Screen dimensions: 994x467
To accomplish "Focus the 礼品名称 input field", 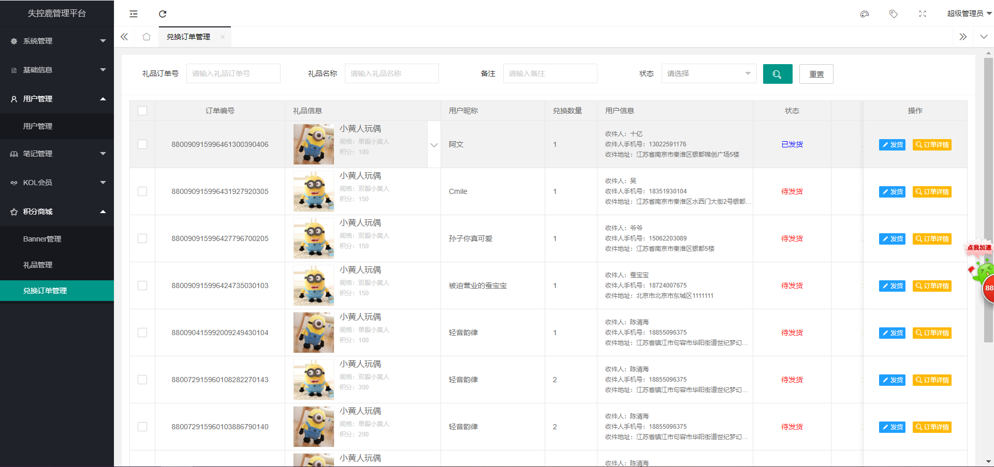I will coord(392,73).
